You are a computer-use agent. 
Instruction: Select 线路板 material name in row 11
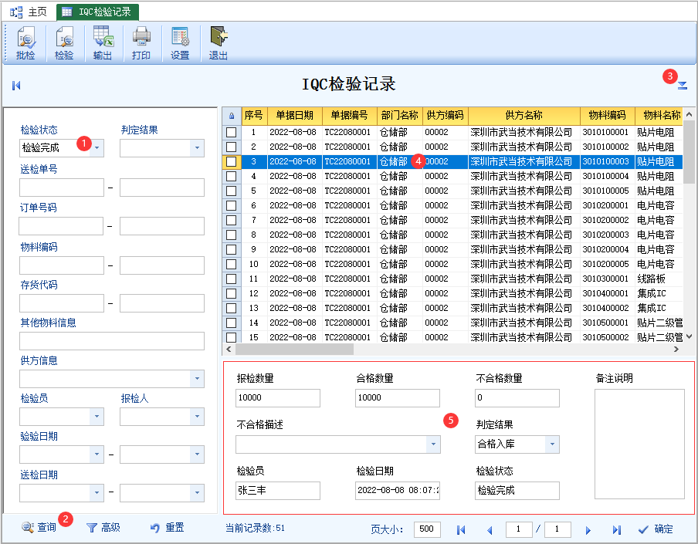coord(651,279)
